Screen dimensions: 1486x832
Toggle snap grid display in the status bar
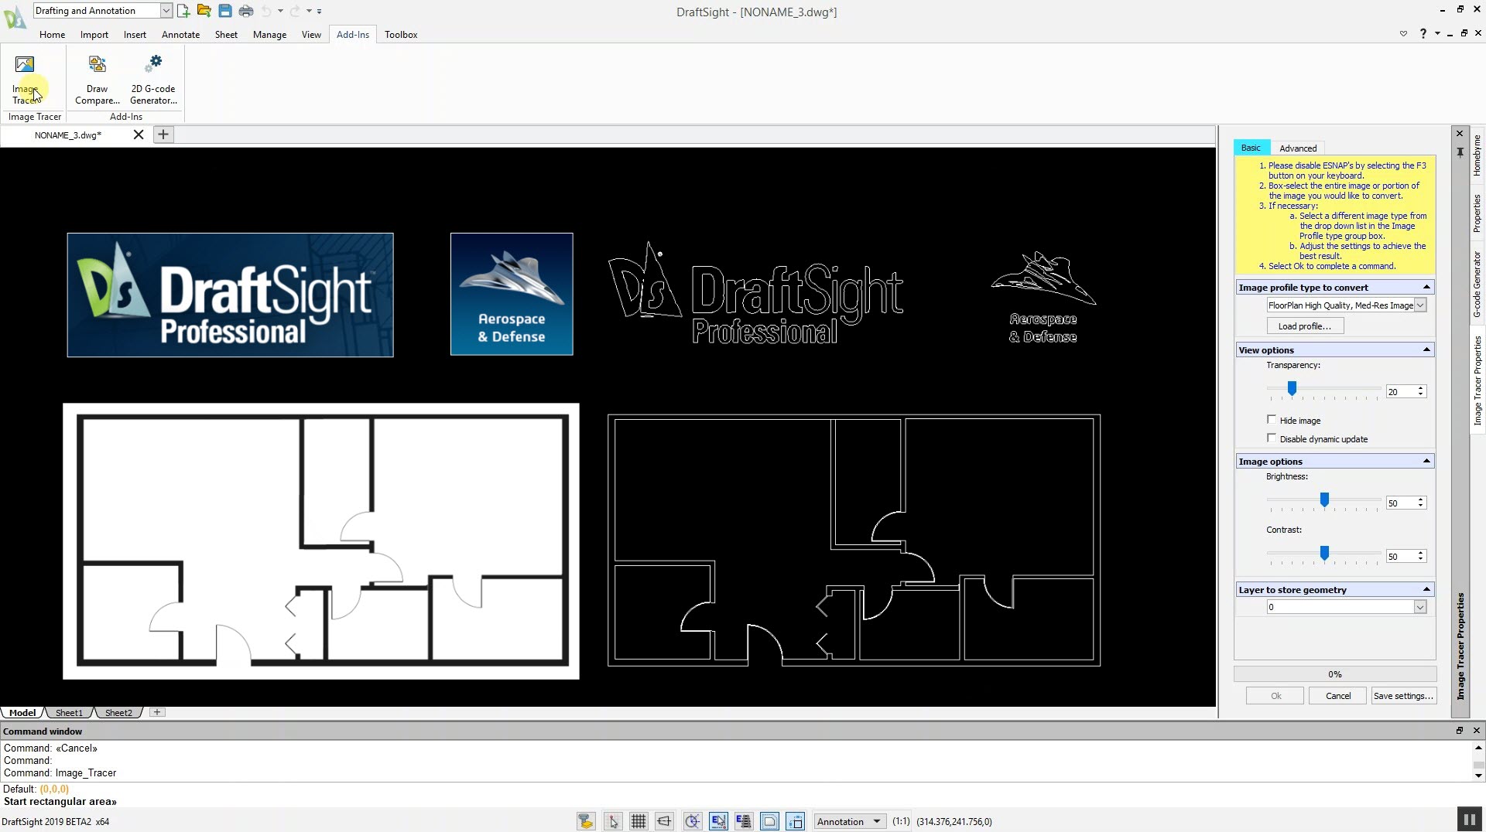point(637,821)
